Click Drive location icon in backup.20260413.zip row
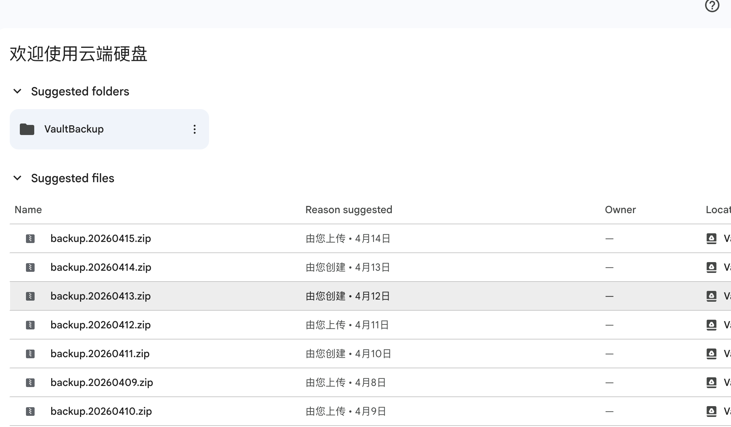The width and height of the screenshot is (731, 427). coord(712,296)
